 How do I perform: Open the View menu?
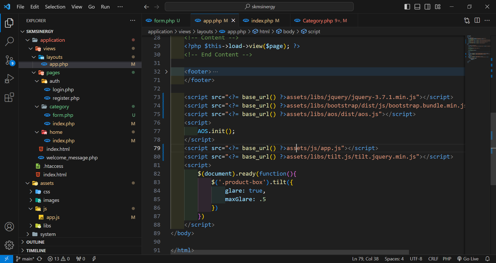tap(77, 7)
